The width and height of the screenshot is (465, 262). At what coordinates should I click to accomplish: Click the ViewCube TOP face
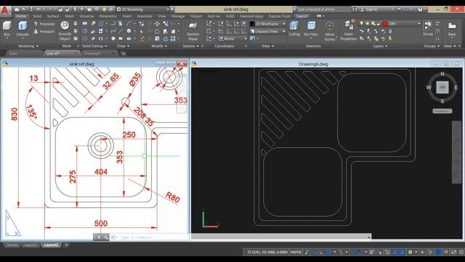[442, 87]
